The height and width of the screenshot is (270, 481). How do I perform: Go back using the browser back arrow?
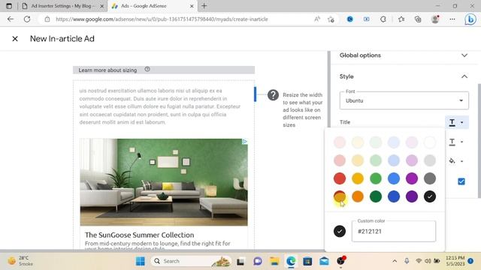click(11, 19)
